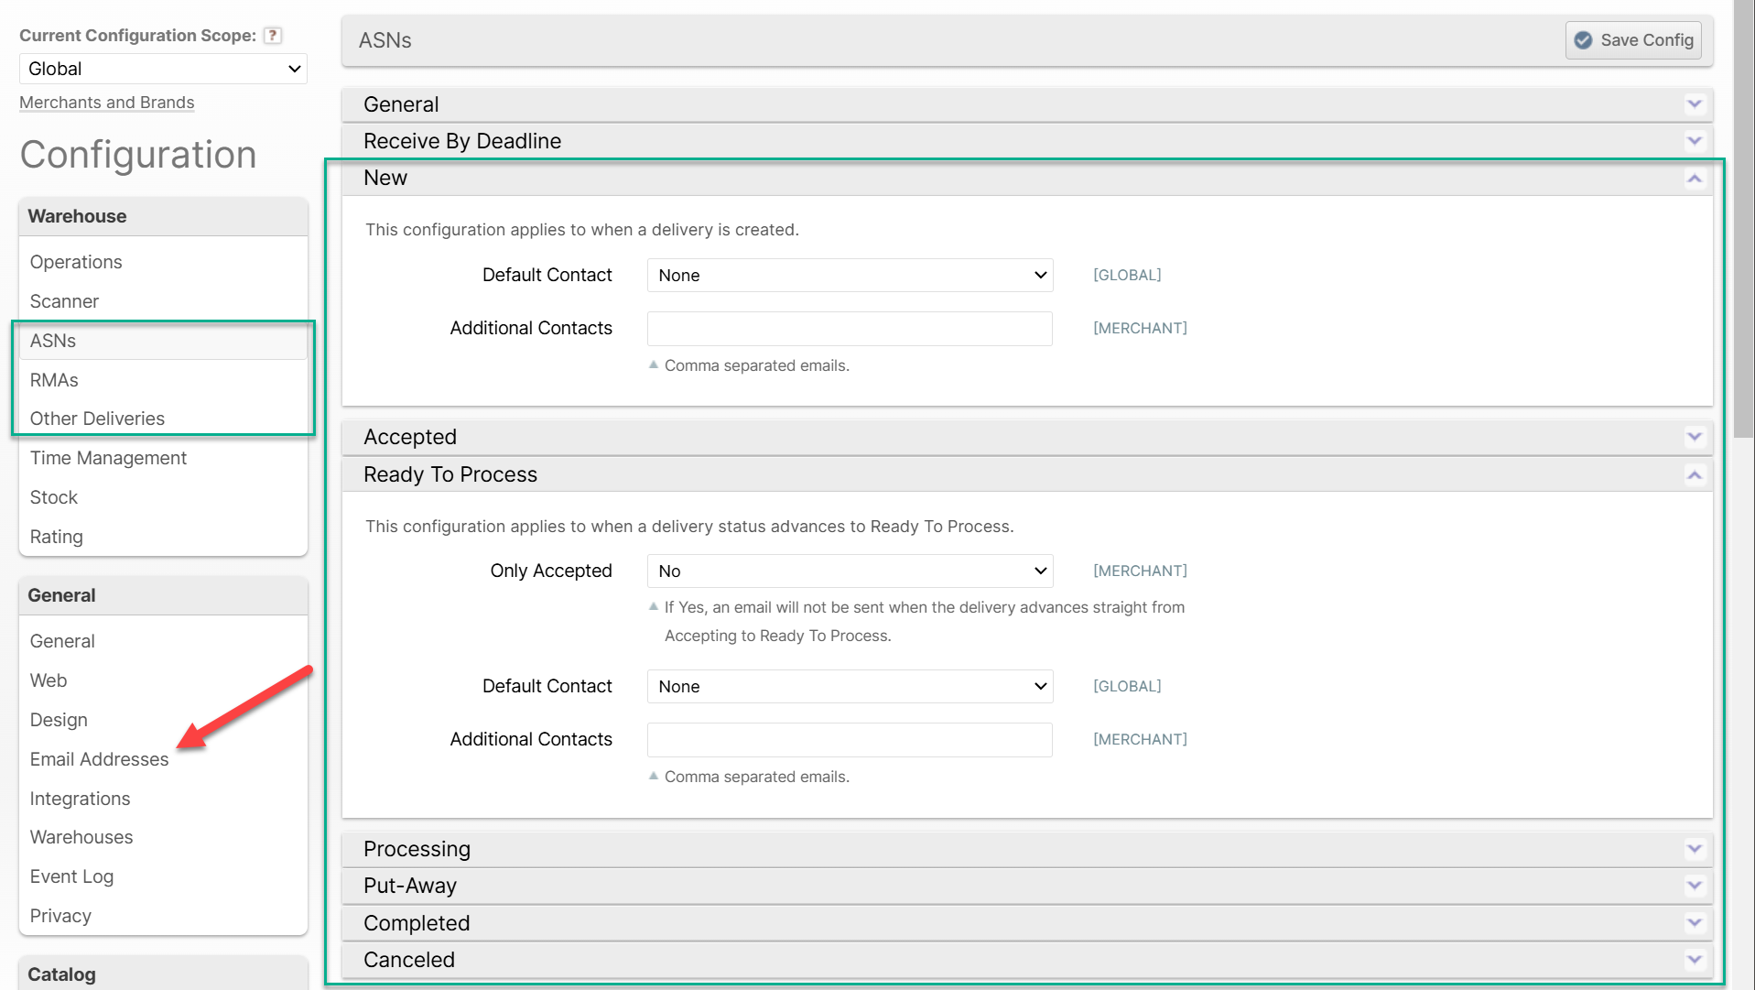Select RMAs in Warehouse menu
This screenshot has height=990, width=1755.
(x=54, y=380)
